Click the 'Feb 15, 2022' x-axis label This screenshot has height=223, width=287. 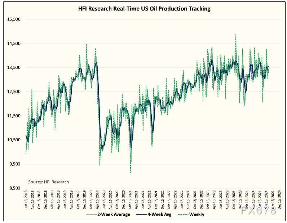point(169,200)
